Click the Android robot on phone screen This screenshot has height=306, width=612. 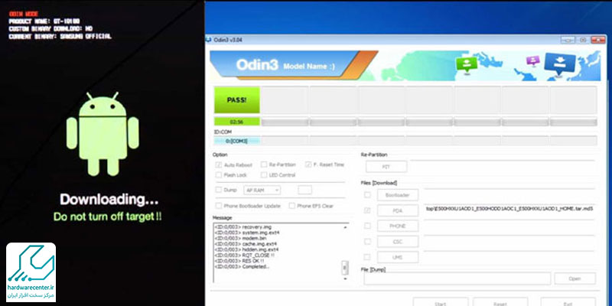(x=103, y=134)
